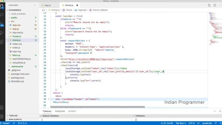222x125 pixels.
Task: Open the Explorer view in activity bar
Action: 2,6
